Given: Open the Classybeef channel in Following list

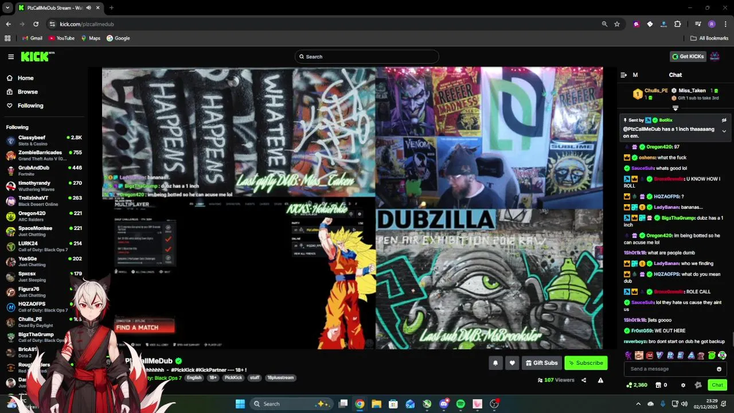Looking at the screenshot, I should [x=44, y=141].
